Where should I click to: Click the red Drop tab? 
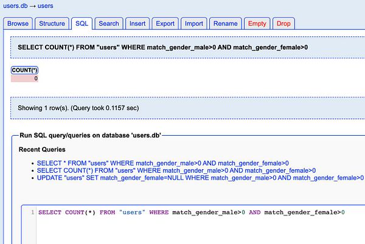pyautogui.click(x=283, y=24)
